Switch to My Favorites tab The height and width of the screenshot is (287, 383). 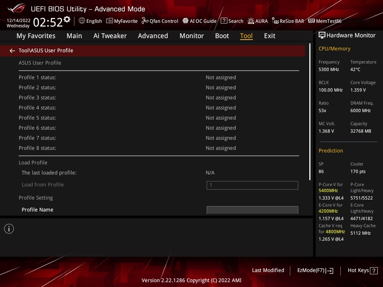36,36
